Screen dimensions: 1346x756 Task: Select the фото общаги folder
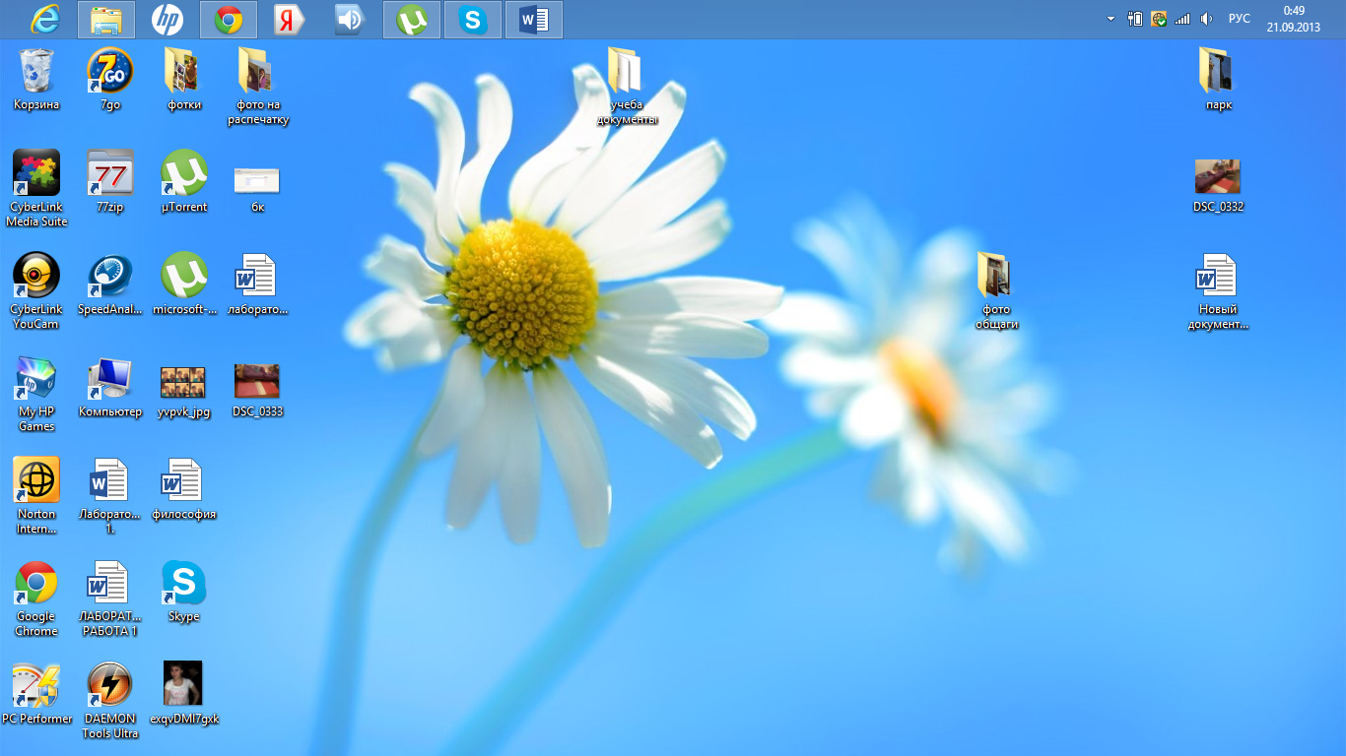tap(997, 291)
